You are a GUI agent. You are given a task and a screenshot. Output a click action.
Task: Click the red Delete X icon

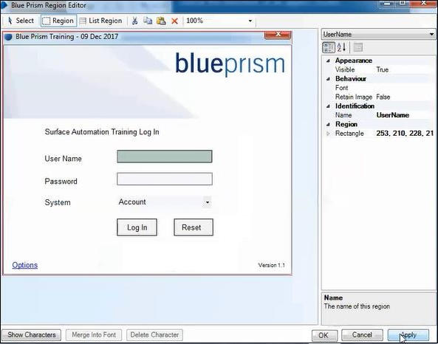(174, 21)
